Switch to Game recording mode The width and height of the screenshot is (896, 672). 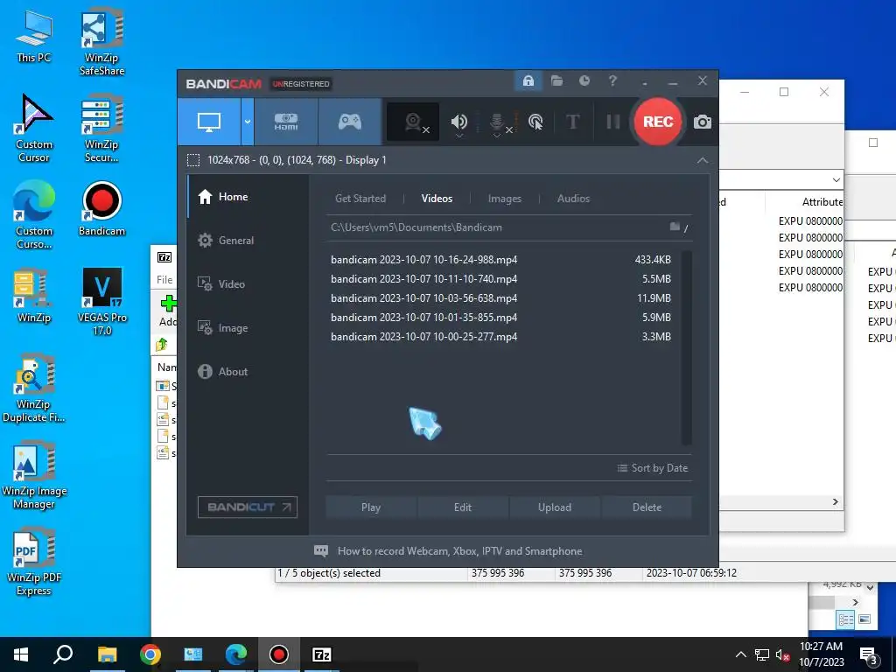(350, 122)
